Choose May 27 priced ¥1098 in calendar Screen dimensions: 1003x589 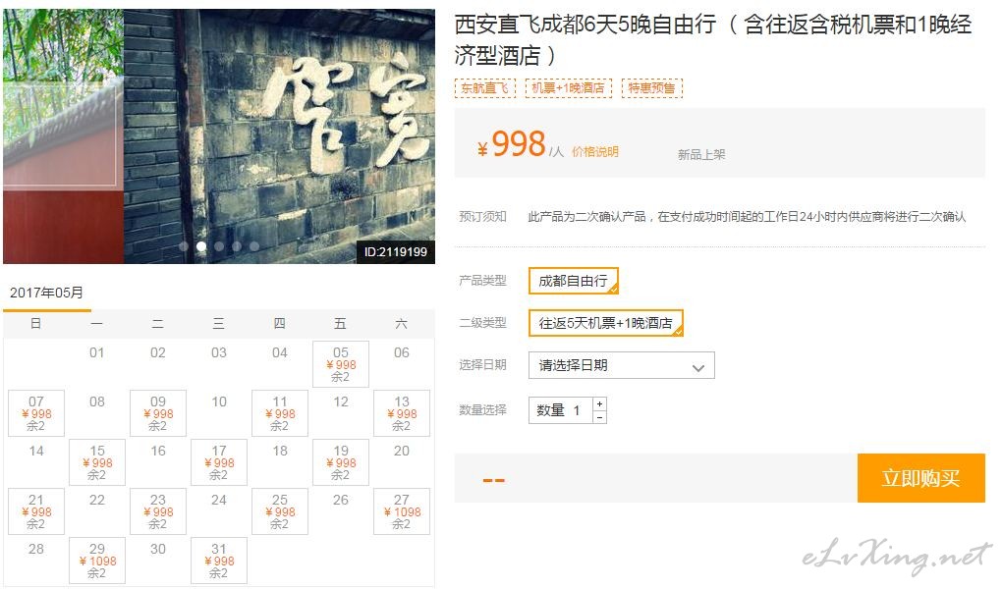point(402,511)
